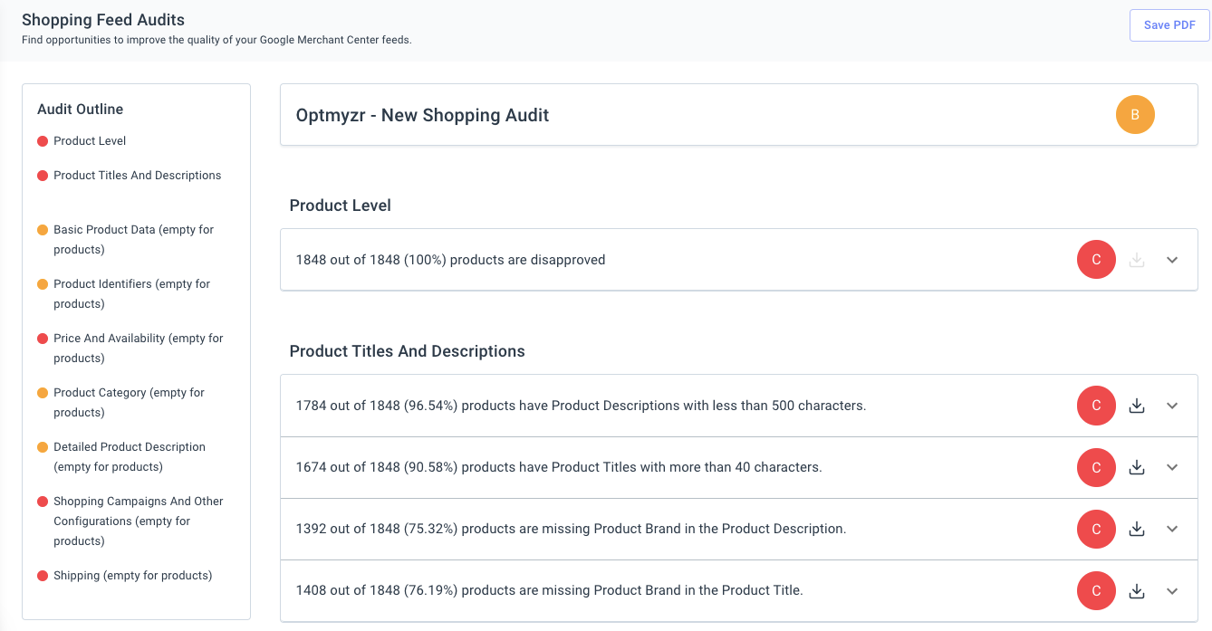This screenshot has height=631, width=1212.
Task: Open Shopping Campaigns And Other Configurations item
Action: click(138, 521)
